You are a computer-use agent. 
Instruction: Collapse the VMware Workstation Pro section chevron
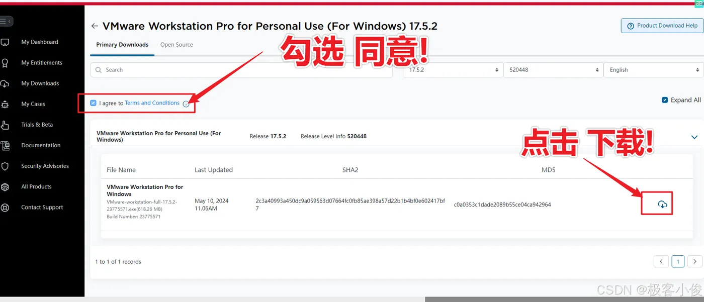point(694,137)
